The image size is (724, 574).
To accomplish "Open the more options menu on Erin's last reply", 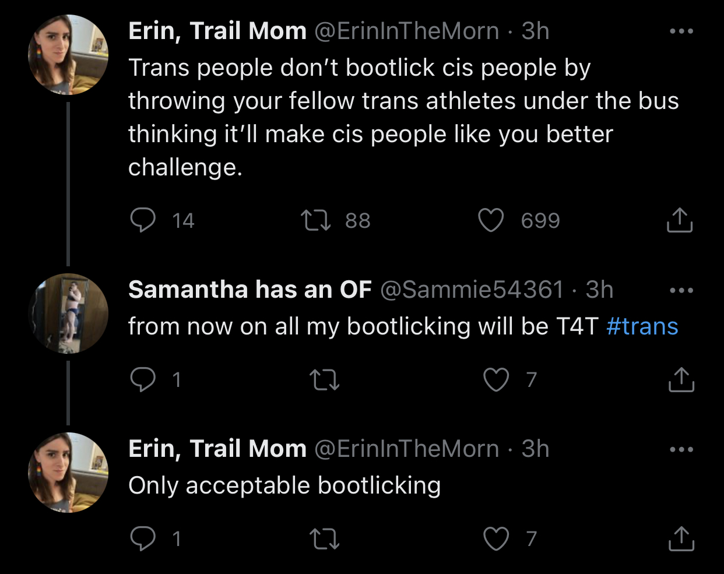I will coord(681,449).
